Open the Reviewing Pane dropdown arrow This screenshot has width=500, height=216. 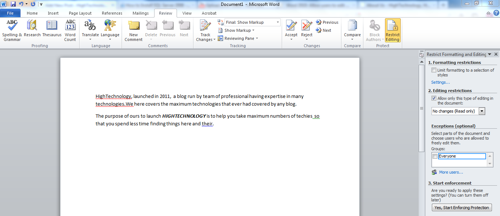[257, 38]
